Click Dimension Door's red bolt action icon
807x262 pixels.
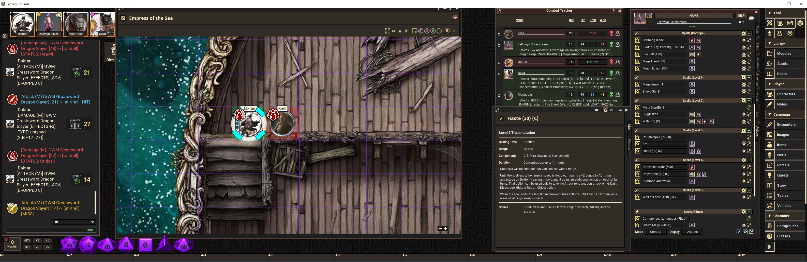(x=692, y=167)
